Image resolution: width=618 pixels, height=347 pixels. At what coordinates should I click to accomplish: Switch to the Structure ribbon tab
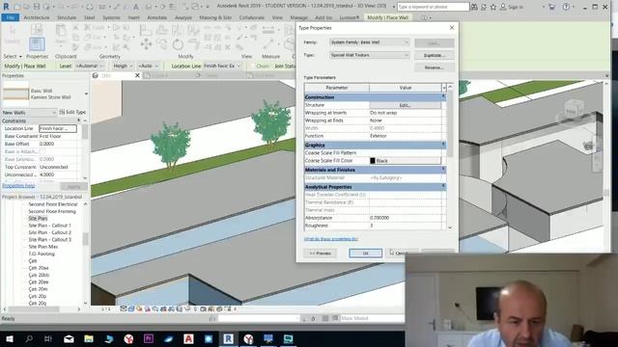click(x=67, y=17)
